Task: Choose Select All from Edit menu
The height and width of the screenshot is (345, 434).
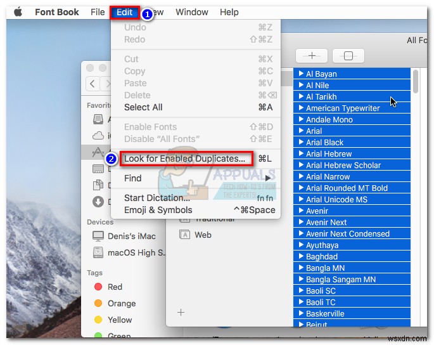Action: point(196,107)
